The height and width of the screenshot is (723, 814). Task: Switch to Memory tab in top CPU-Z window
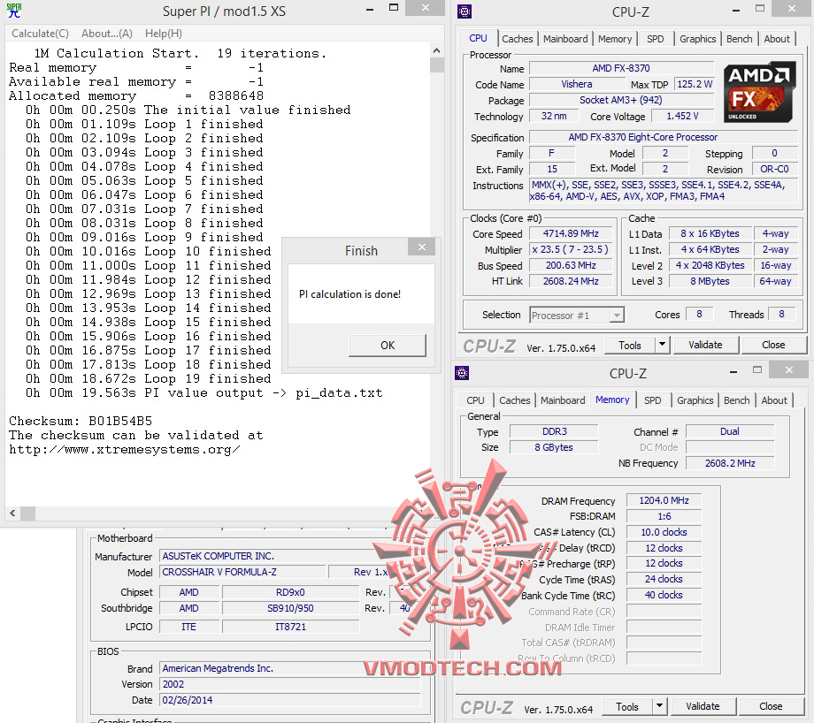click(x=615, y=39)
